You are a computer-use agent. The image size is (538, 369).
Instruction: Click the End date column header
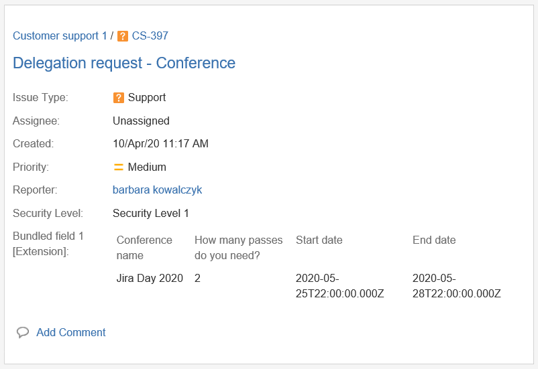tap(434, 240)
